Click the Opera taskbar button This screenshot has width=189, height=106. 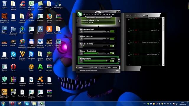pos(12,104)
